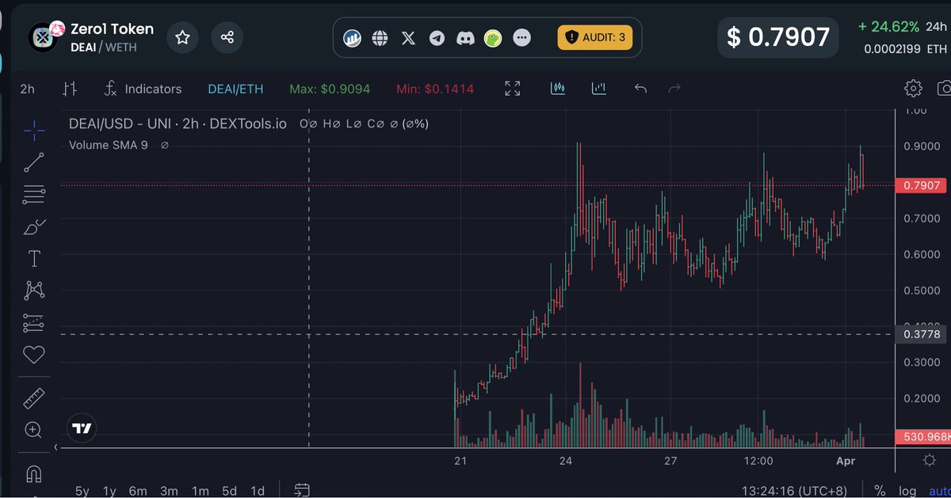Viewport: 951px width, 498px height.
Task: Select the crosshair cursor tool
Action: pos(34,131)
